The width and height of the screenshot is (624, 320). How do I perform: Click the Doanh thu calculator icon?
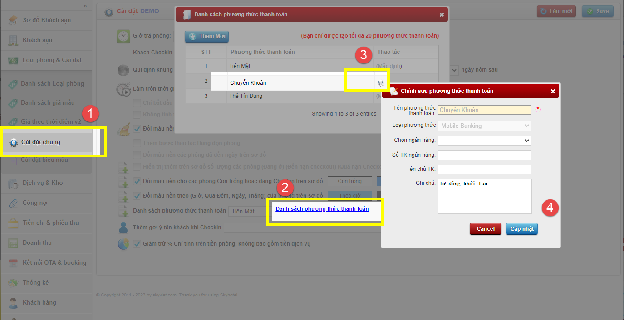(14, 243)
